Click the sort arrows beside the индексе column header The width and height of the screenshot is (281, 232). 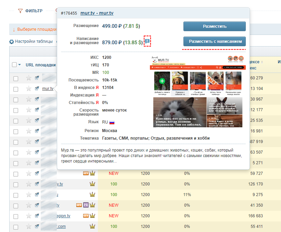point(262,62)
